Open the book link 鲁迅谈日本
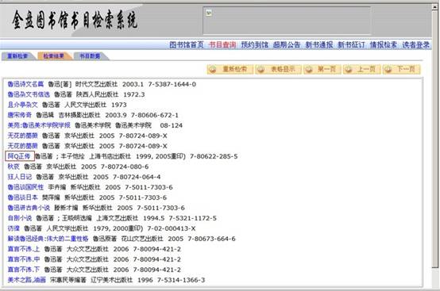 click(22, 197)
